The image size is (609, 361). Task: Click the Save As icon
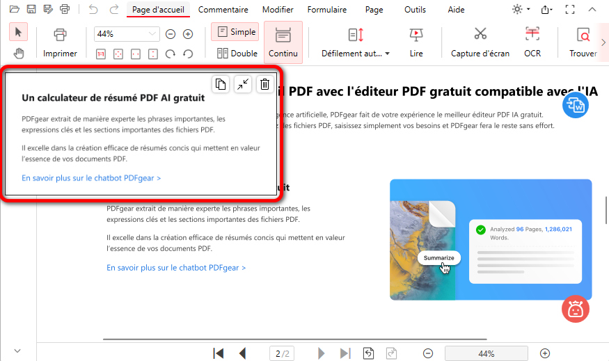coord(48,9)
